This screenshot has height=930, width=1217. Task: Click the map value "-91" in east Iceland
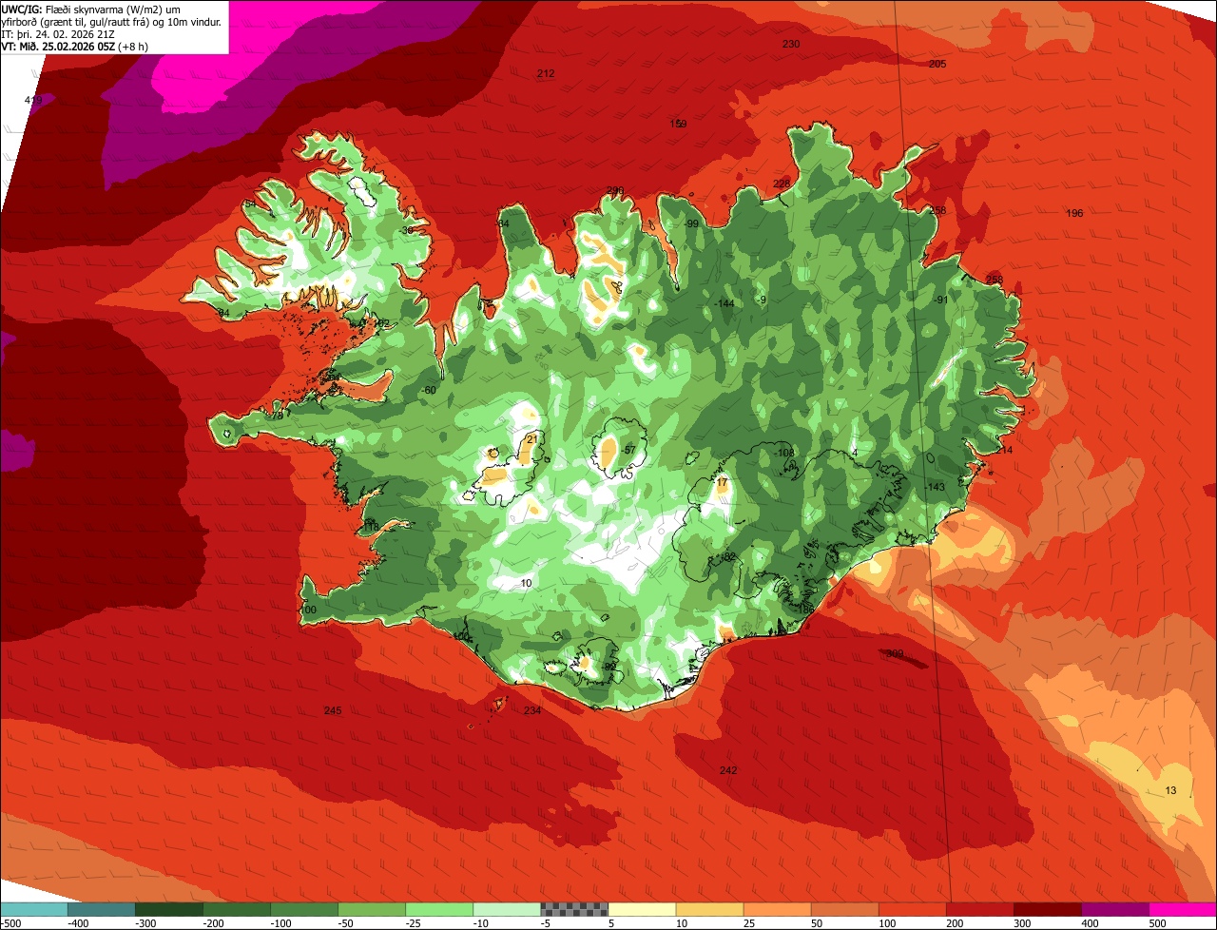click(940, 300)
